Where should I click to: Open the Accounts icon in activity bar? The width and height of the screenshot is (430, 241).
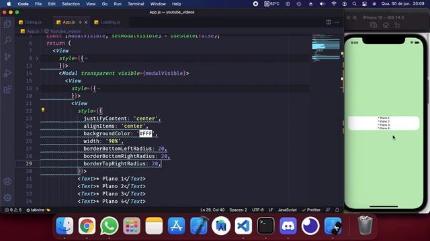(7, 181)
